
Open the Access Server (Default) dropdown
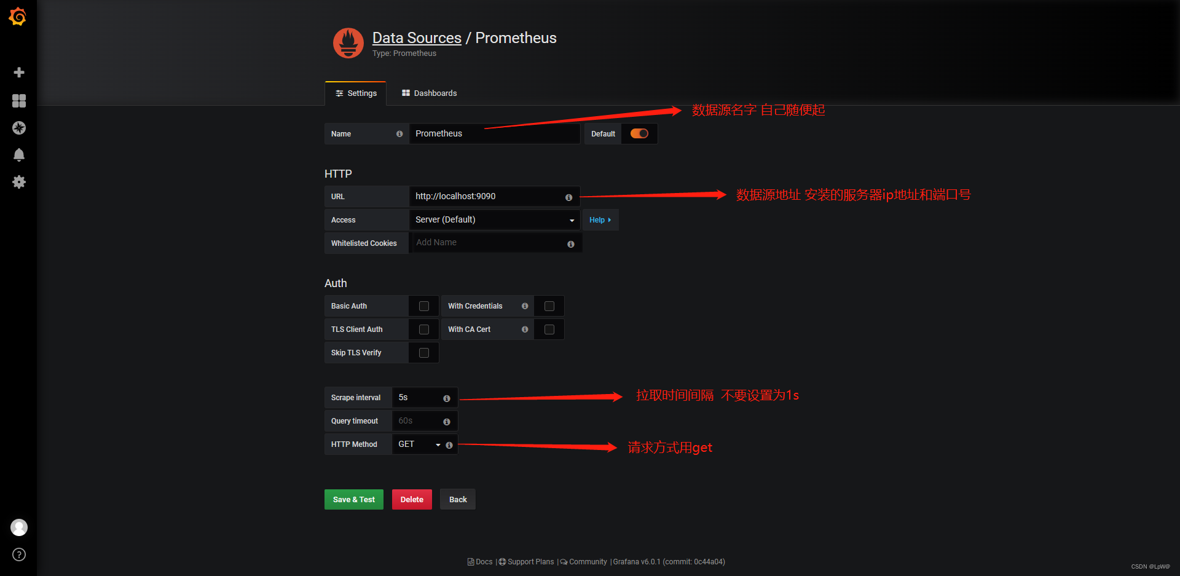tap(495, 219)
